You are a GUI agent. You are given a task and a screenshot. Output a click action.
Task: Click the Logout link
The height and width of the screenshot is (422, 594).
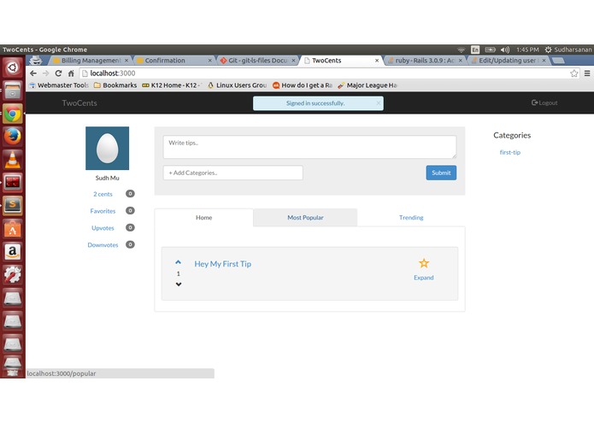544,103
